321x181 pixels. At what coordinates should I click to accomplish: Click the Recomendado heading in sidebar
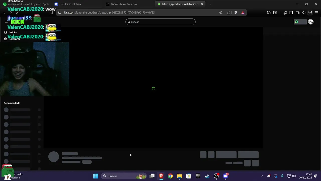point(12,103)
